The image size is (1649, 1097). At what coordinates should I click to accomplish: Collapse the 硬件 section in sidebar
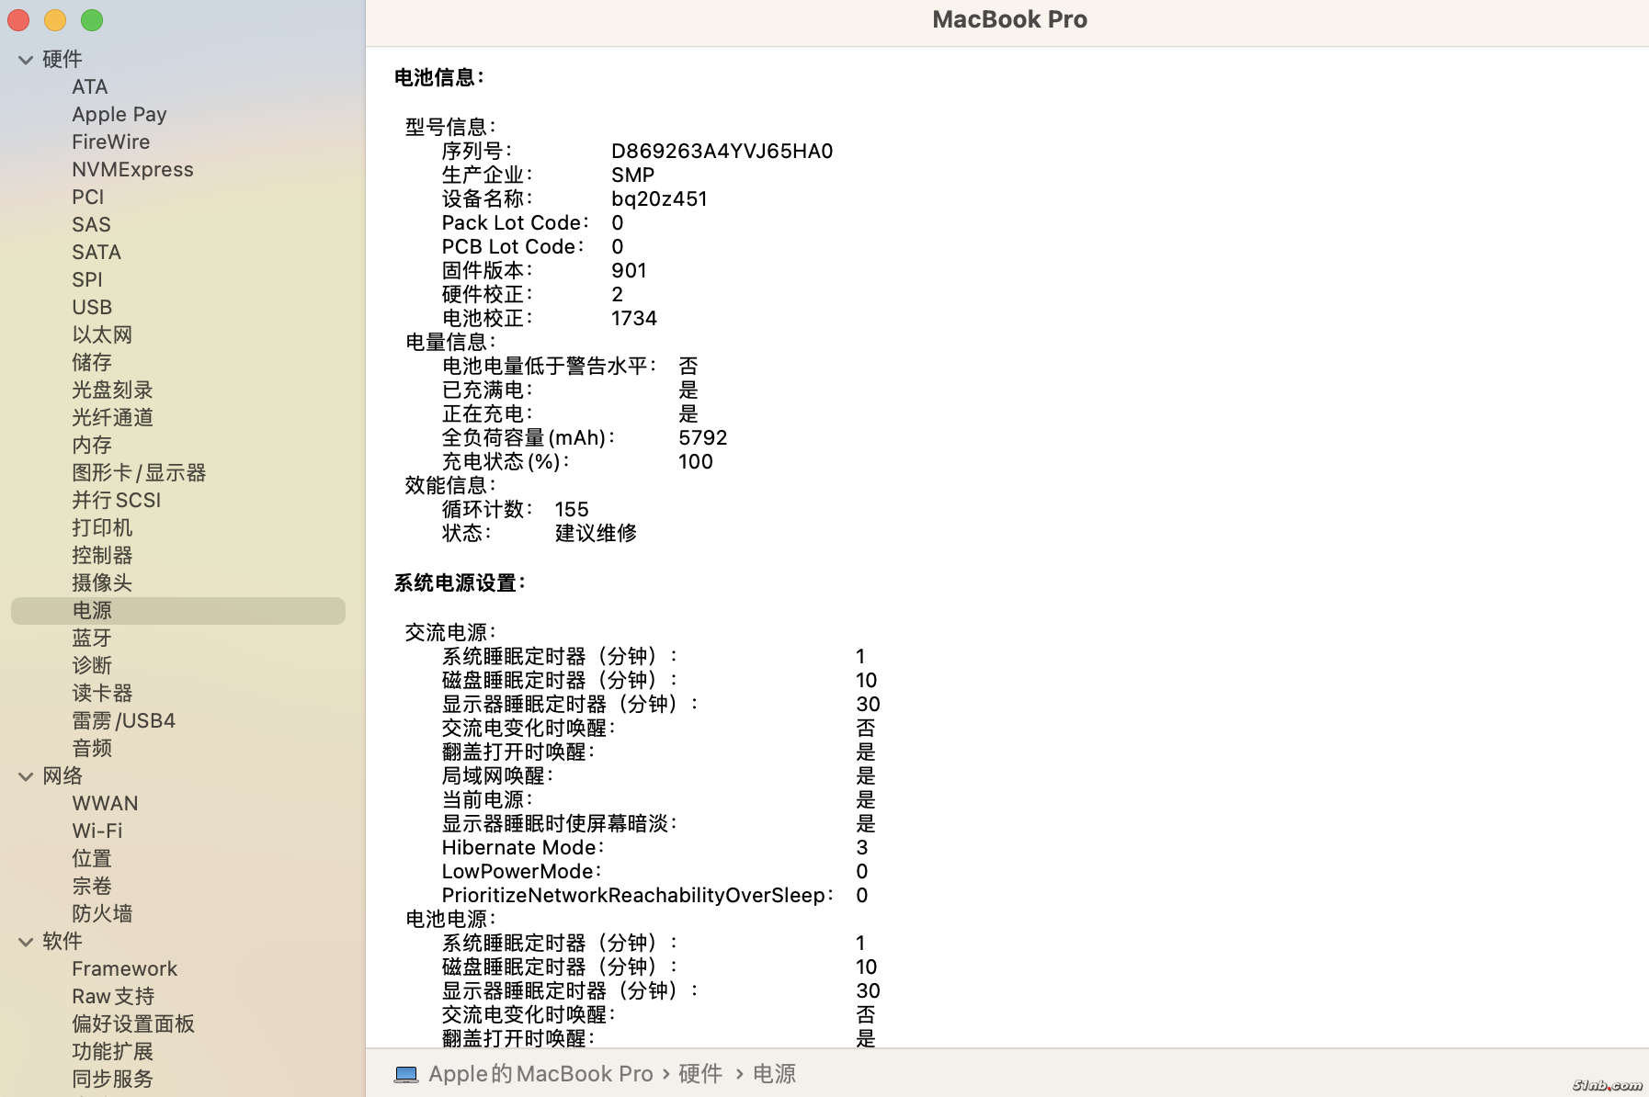(26, 60)
